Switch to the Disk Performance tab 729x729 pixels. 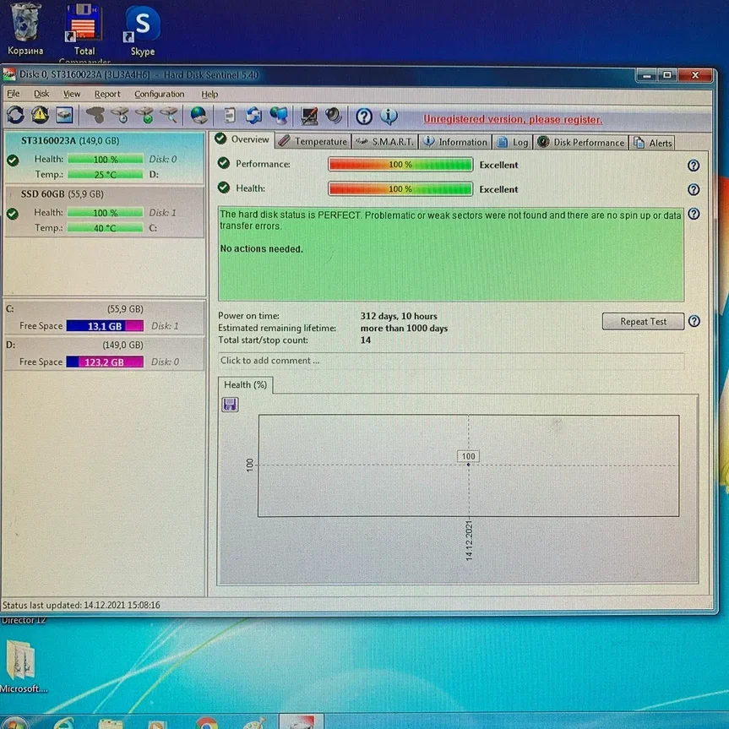580,142
